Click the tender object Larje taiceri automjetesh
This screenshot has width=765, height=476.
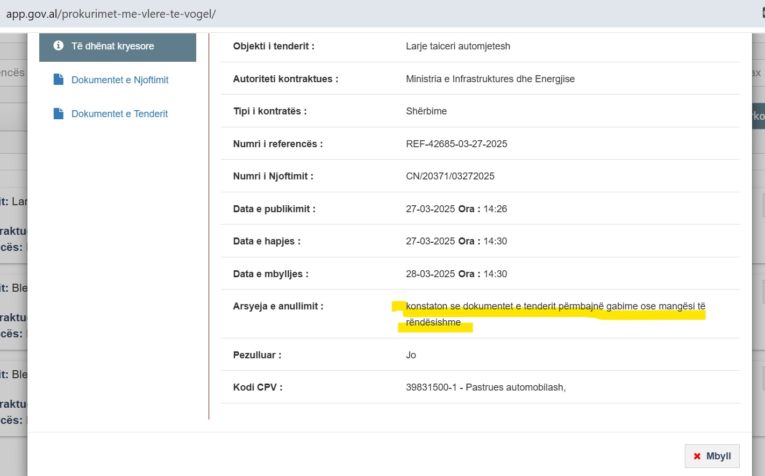(458, 46)
